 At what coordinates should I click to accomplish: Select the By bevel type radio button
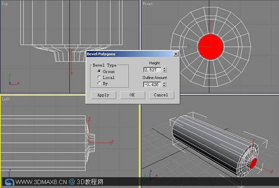tap(99, 83)
